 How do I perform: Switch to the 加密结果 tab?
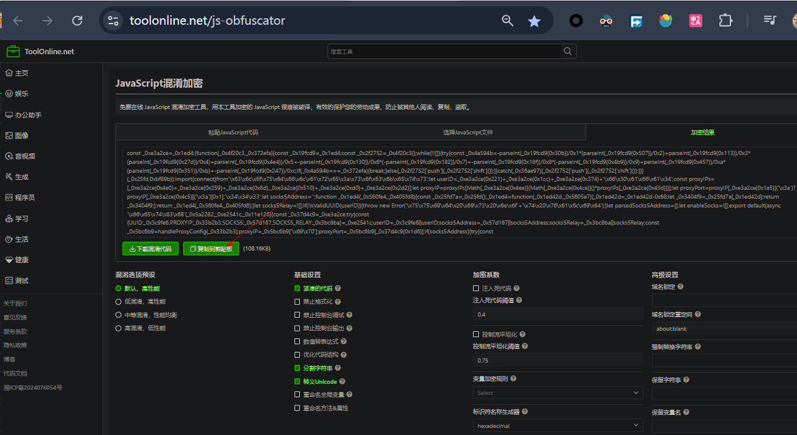(702, 132)
